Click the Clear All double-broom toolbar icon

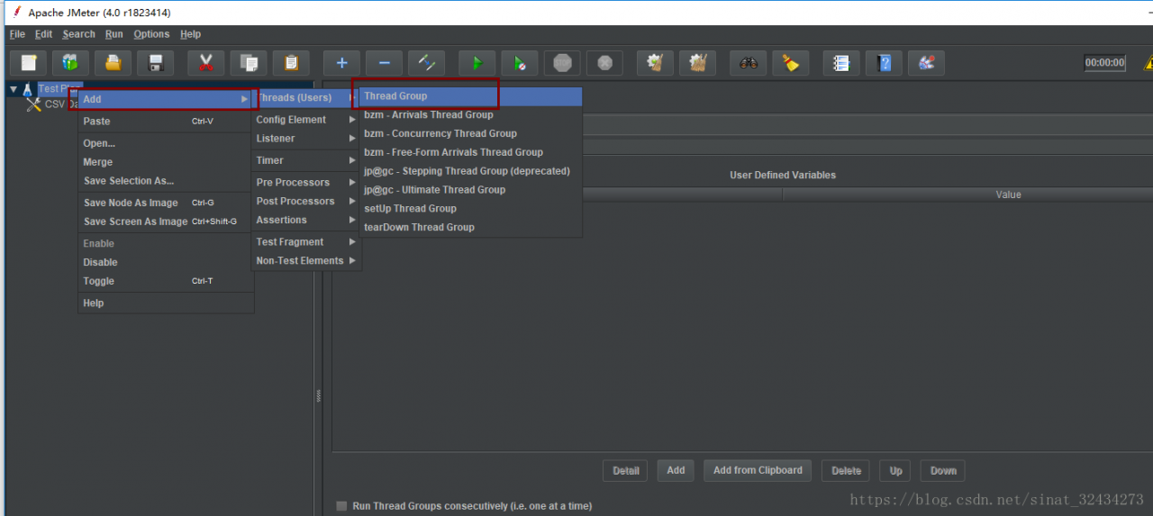pyautogui.click(x=697, y=63)
